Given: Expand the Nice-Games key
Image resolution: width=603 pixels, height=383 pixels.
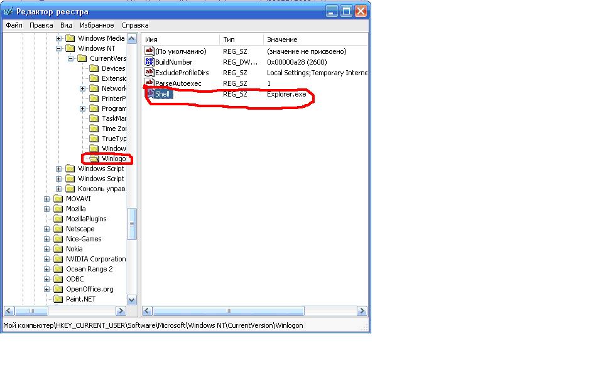Looking at the screenshot, I should coord(46,239).
